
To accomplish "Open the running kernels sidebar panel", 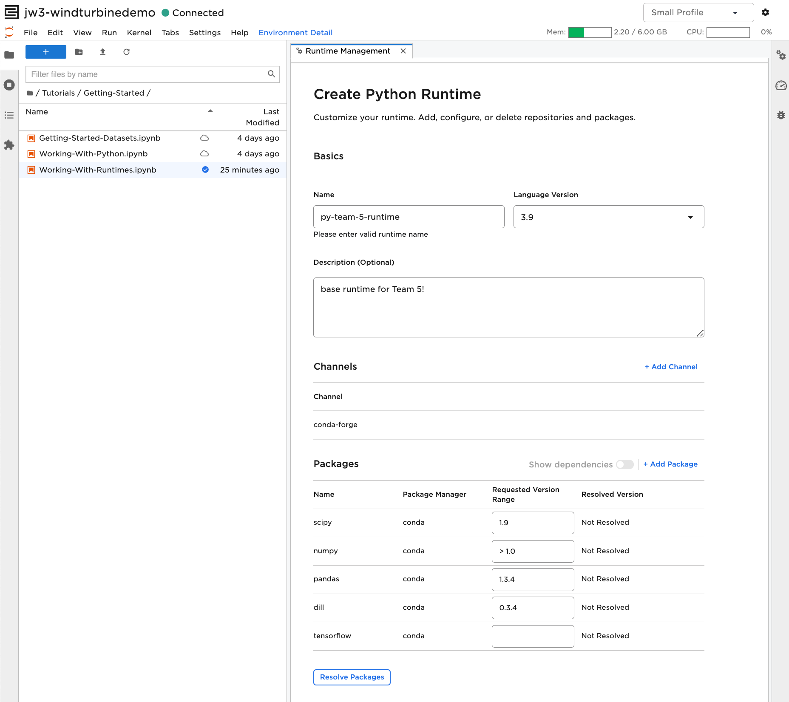I will (9, 85).
